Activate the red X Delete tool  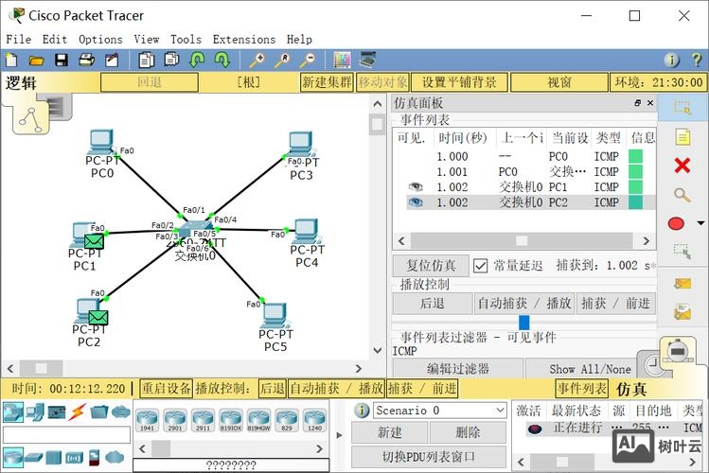click(682, 166)
